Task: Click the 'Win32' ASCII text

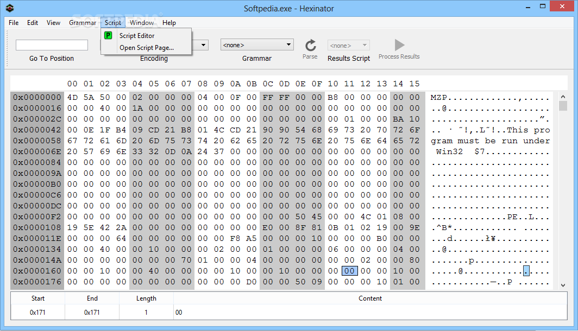Action: (449, 152)
